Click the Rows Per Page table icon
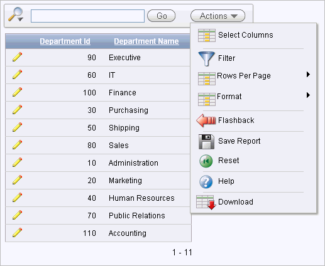Screen dimensions: 325x266 click(x=207, y=78)
